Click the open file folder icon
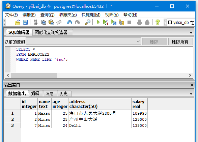Image resolution: width=198 pixels, height=142 pixels. click(18, 22)
